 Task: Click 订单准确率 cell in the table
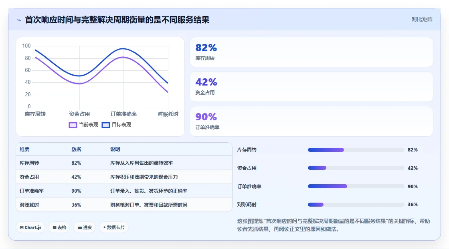click(32, 191)
